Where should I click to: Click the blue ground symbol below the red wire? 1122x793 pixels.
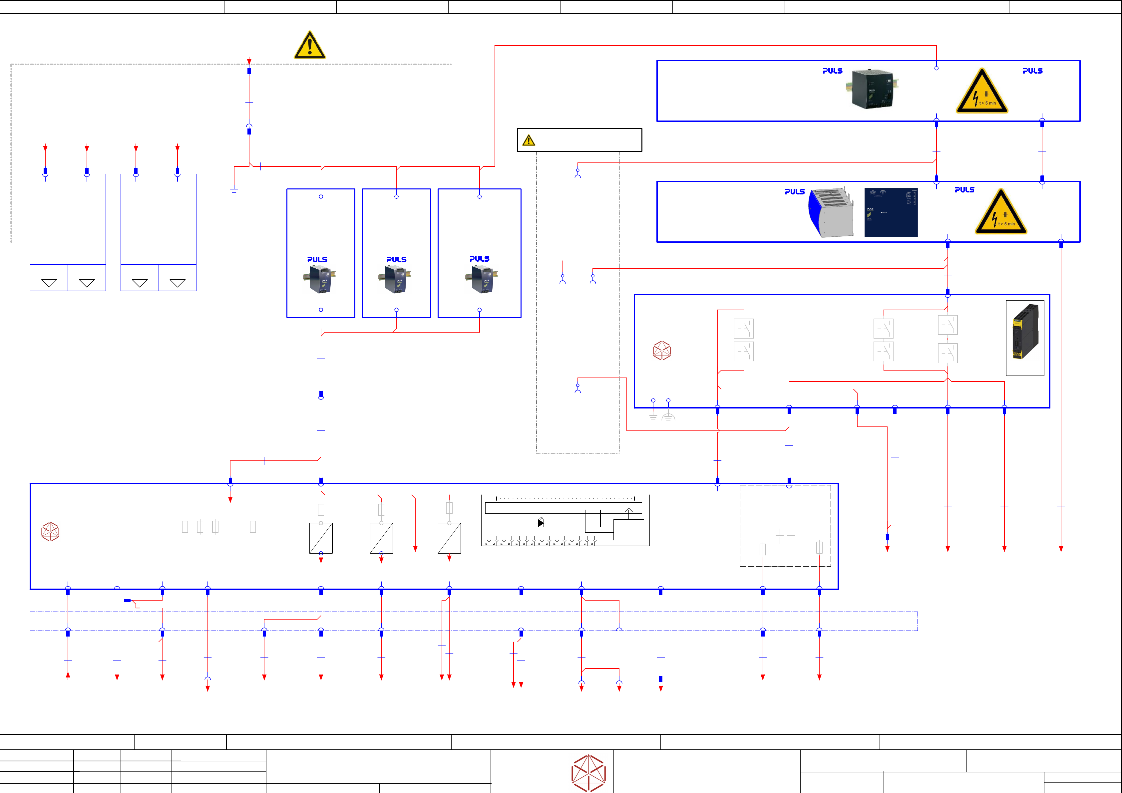pos(234,190)
